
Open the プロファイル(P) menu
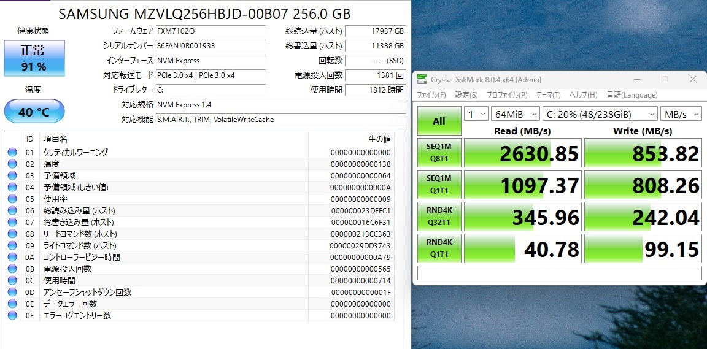point(507,95)
